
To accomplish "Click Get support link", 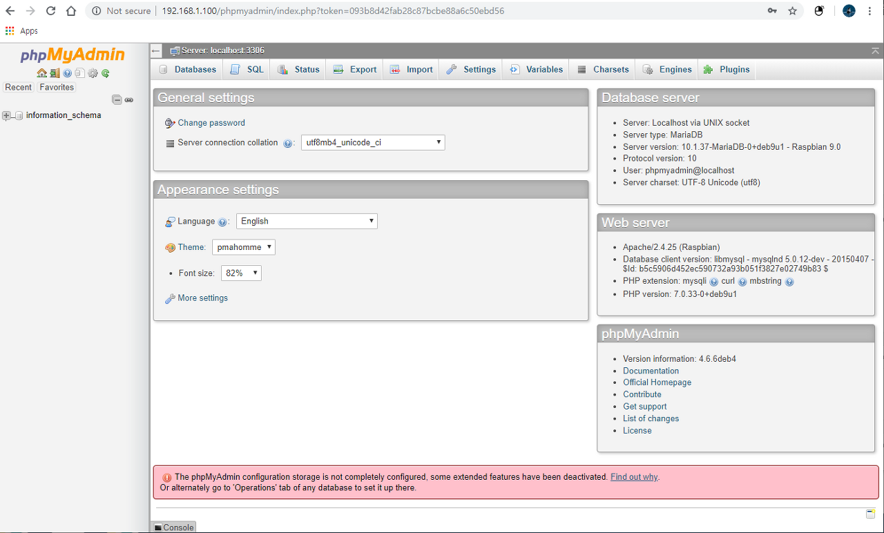I will [645, 407].
